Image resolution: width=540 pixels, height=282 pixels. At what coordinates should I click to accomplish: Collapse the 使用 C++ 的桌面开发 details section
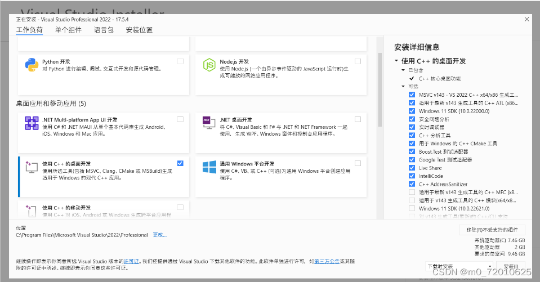click(x=396, y=61)
